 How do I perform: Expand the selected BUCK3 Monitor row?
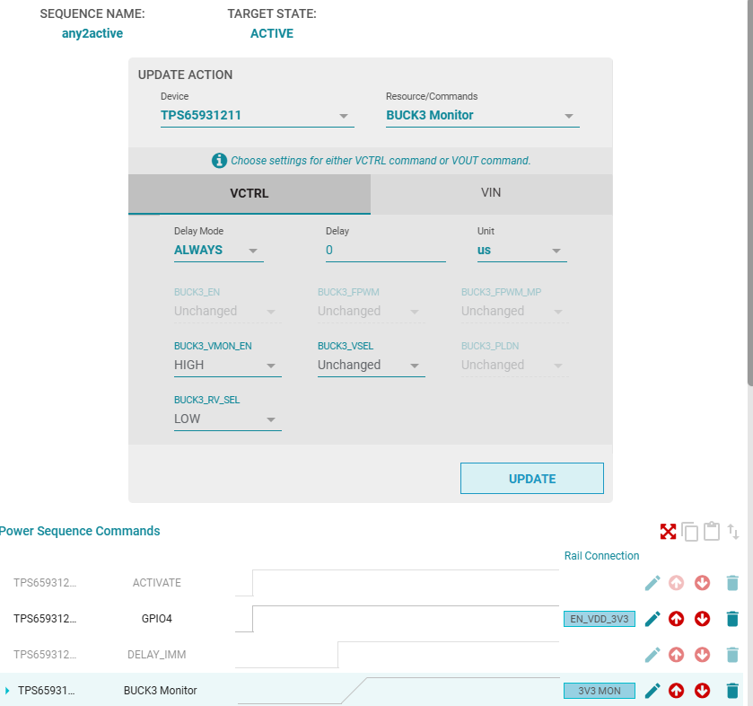pyautogui.click(x=9, y=690)
